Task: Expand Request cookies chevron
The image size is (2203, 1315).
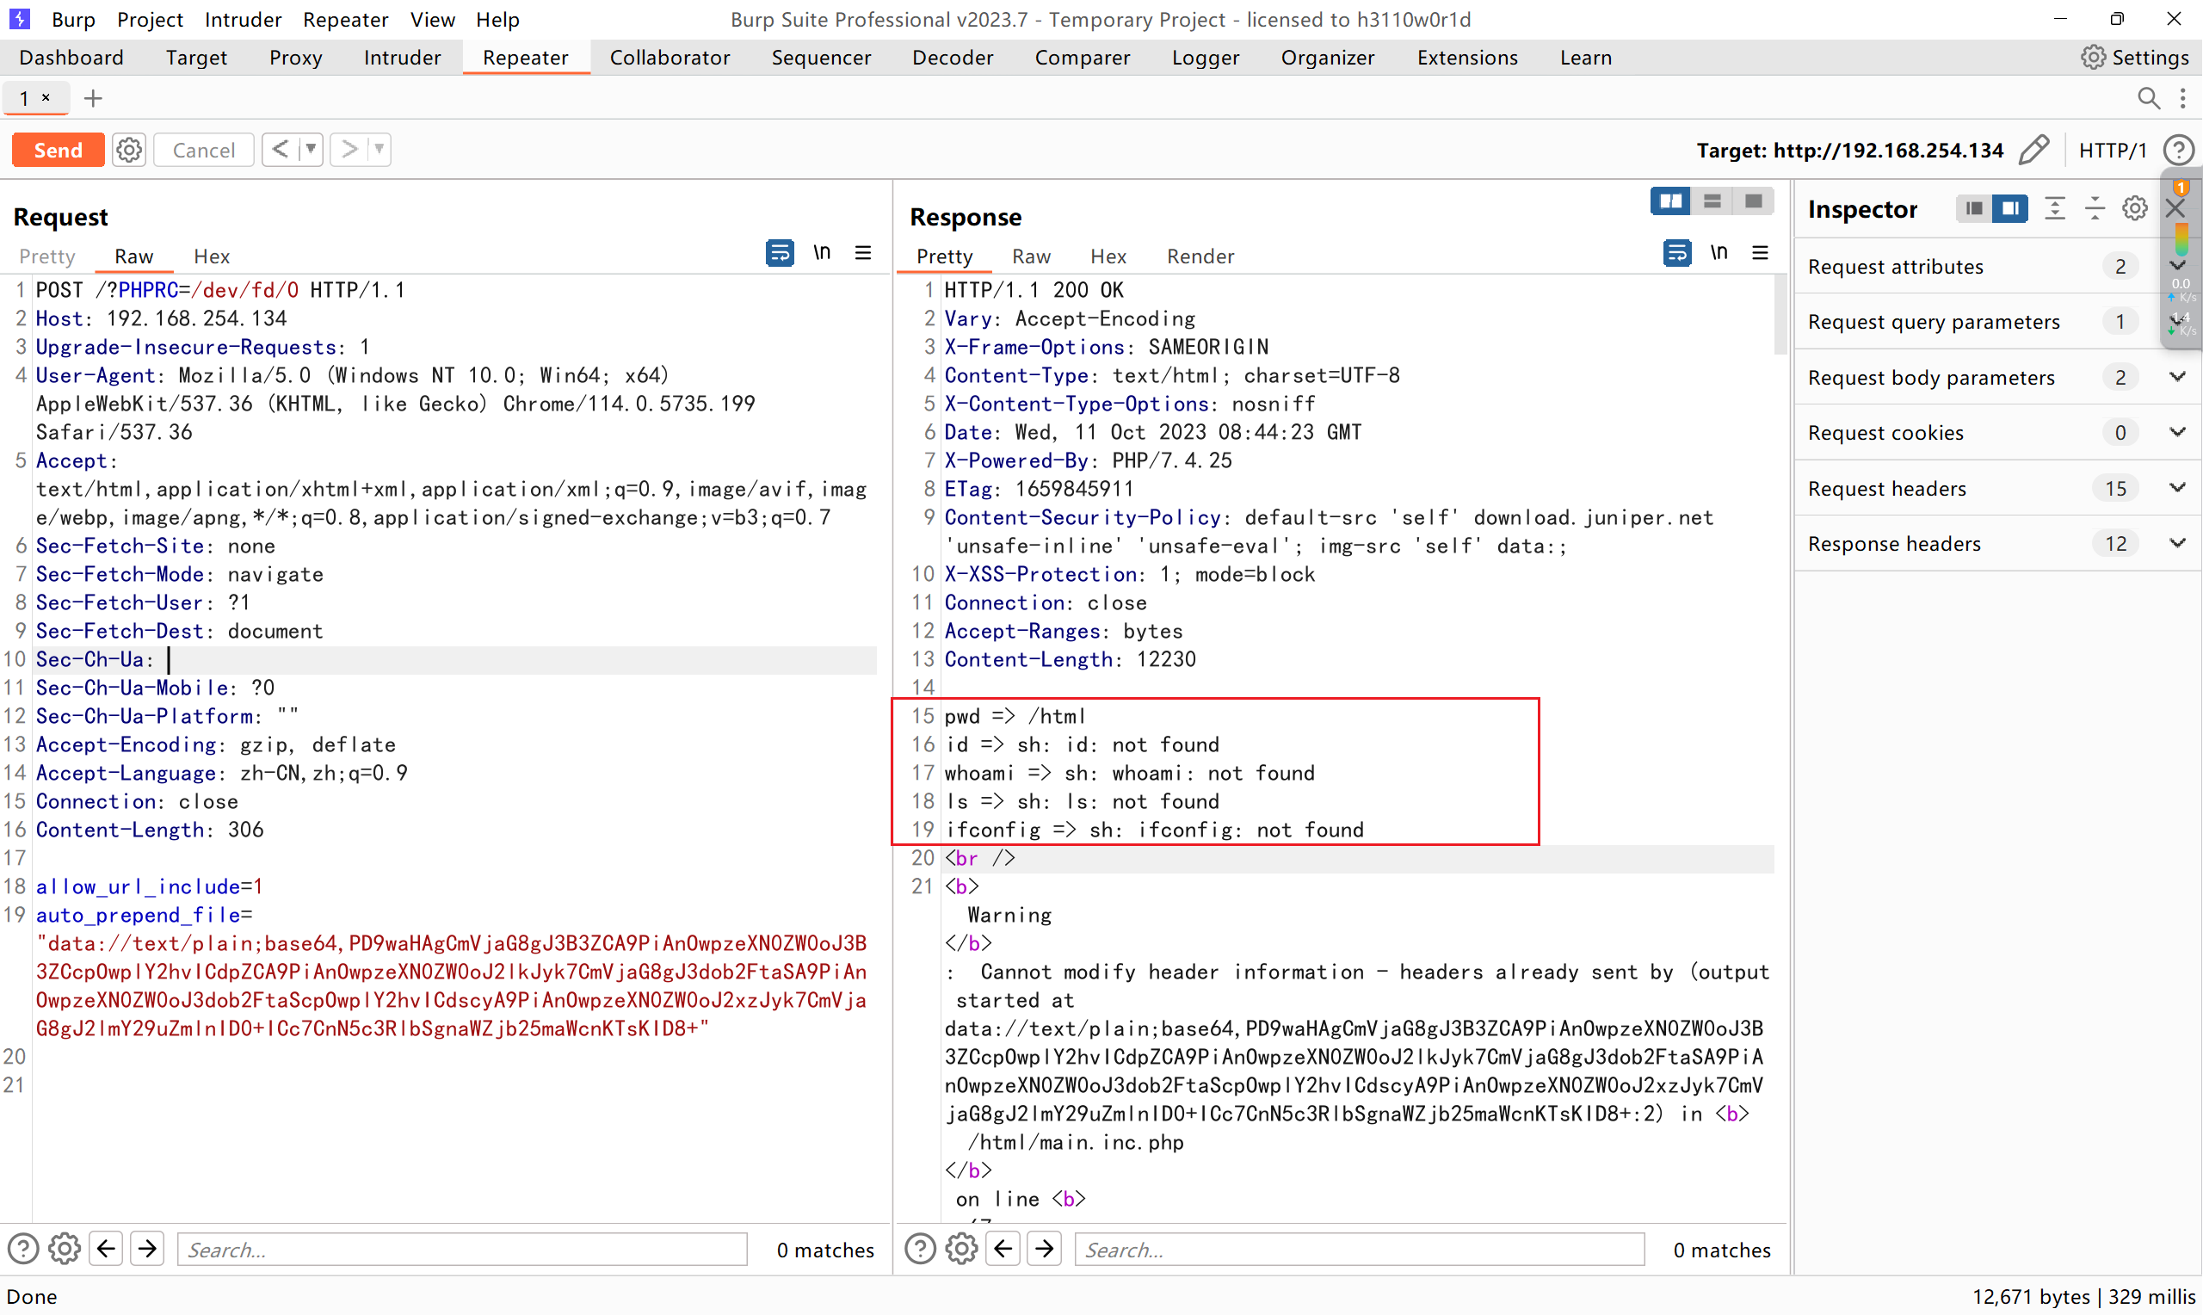Action: click(x=2178, y=432)
